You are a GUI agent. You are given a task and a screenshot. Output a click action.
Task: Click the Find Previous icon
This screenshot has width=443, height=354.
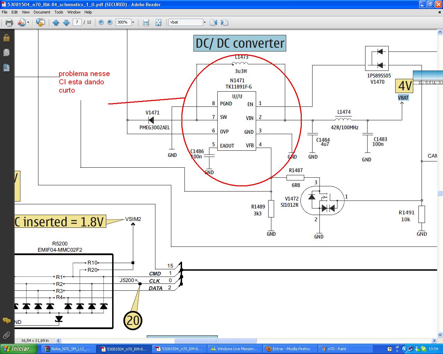214,22
